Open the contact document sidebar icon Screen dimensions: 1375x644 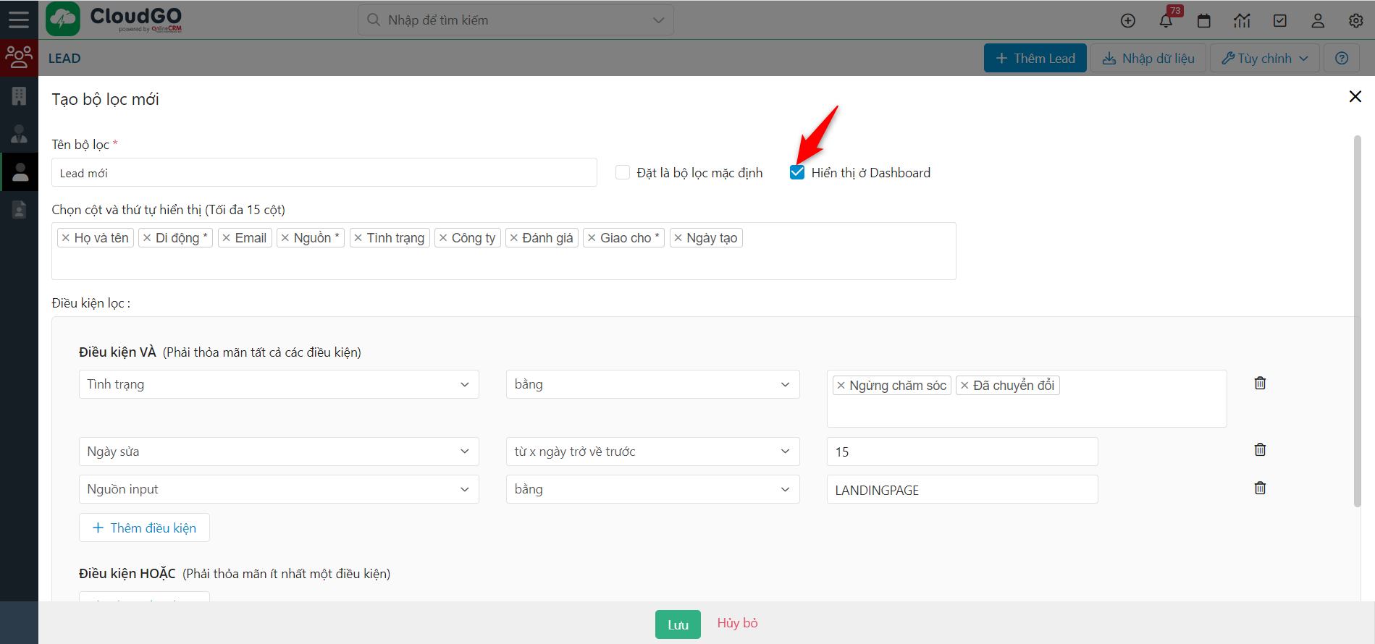(19, 210)
